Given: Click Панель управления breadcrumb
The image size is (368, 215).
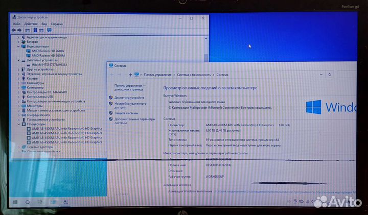Looking at the screenshot, I should pos(157,75).
